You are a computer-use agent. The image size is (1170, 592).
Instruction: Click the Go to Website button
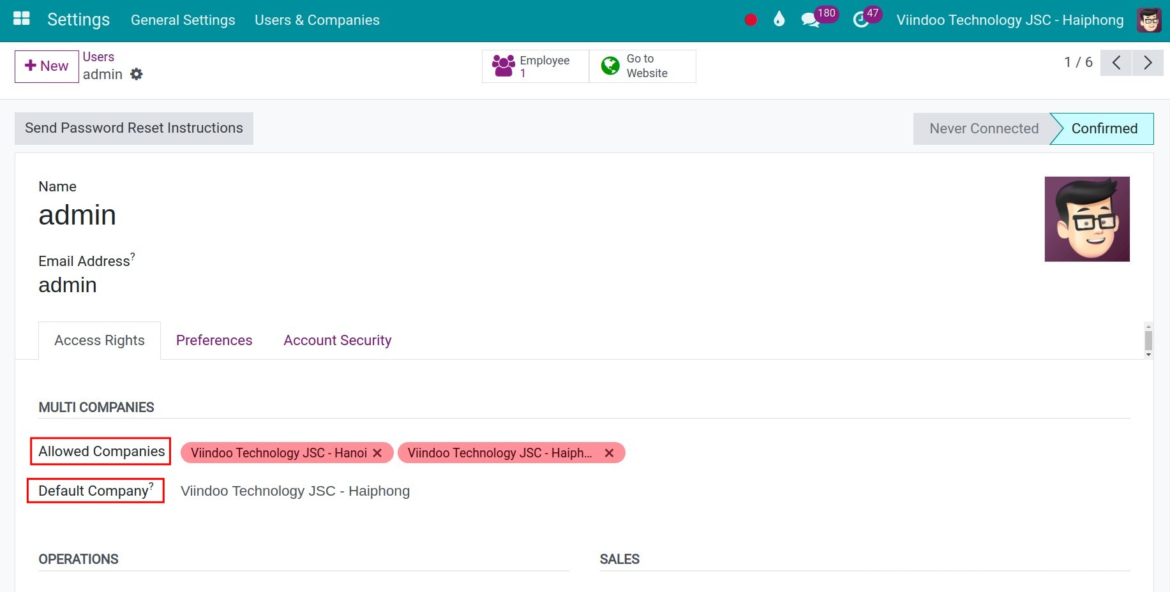(x=643, y=66)
